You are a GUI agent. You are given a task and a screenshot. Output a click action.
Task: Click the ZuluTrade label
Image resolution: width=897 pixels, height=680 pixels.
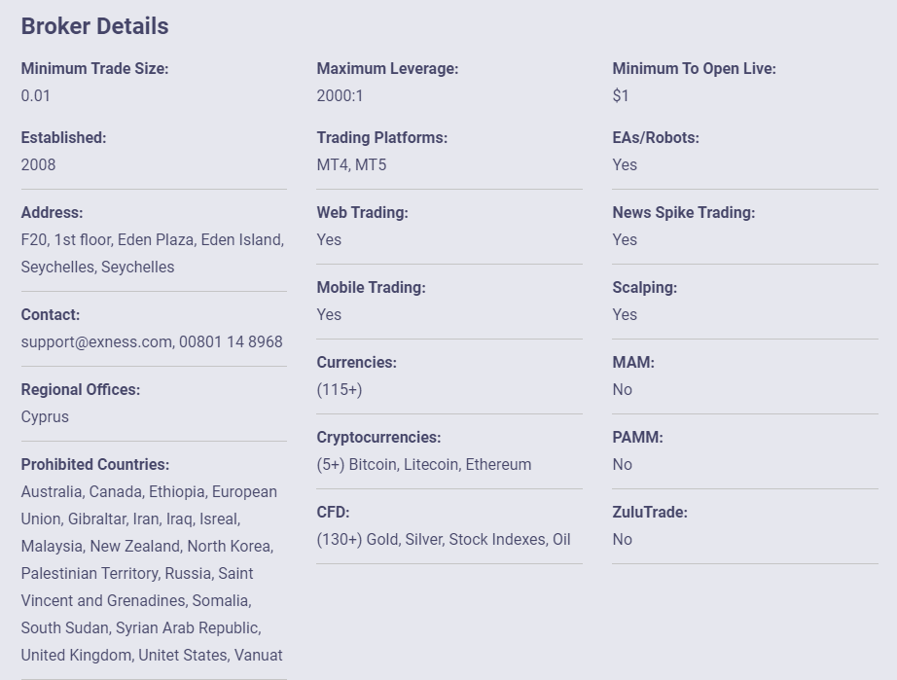[x=650, y=513]
